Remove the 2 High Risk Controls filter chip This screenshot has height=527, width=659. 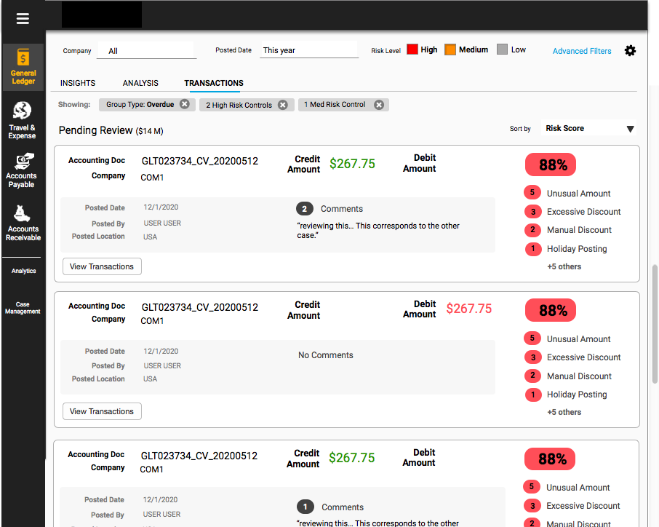tap(283, 105)
